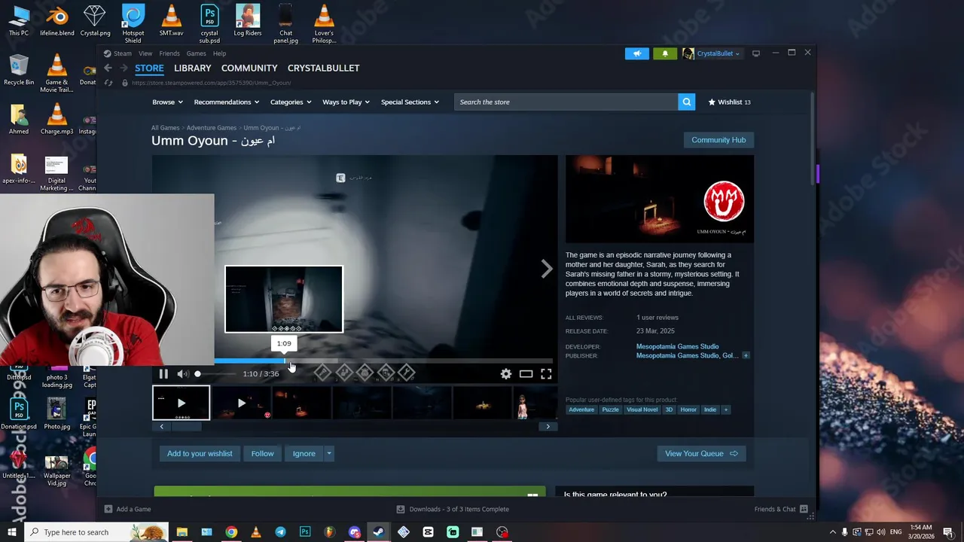
Task: Add a tag with the plus button
Action: coord(725,410)
